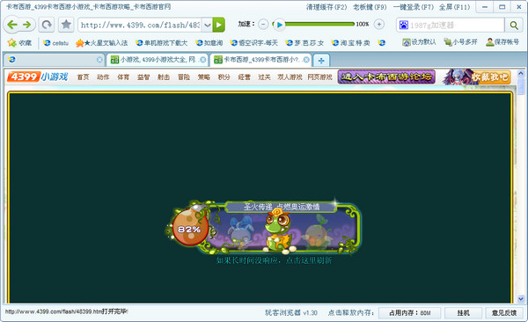Click the green go button beside address bar
Screen dimensions: 528x322
218,25
